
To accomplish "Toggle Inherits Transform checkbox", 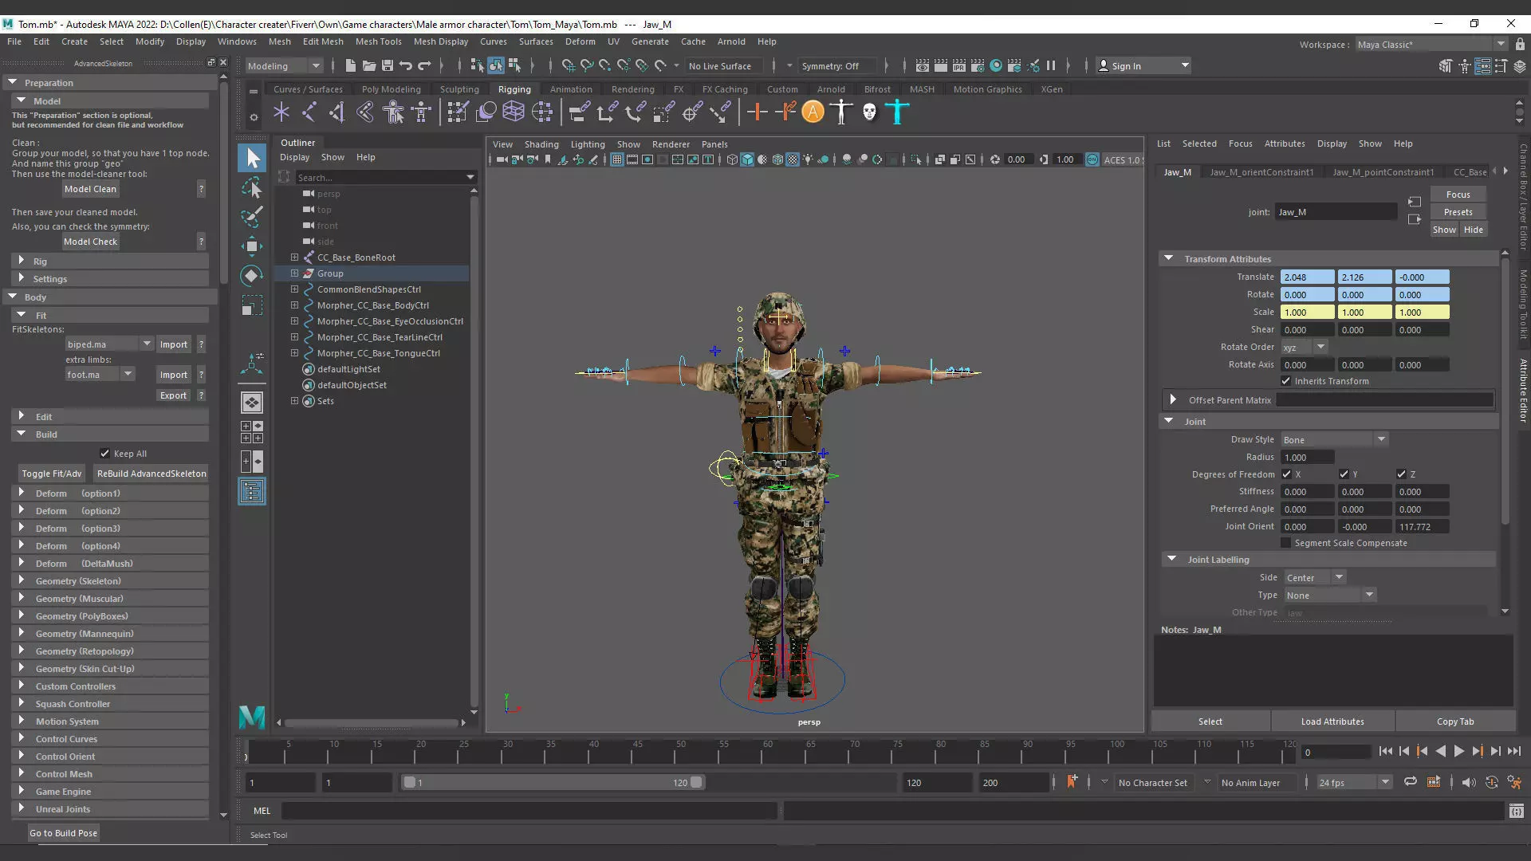I will 1285,381.
